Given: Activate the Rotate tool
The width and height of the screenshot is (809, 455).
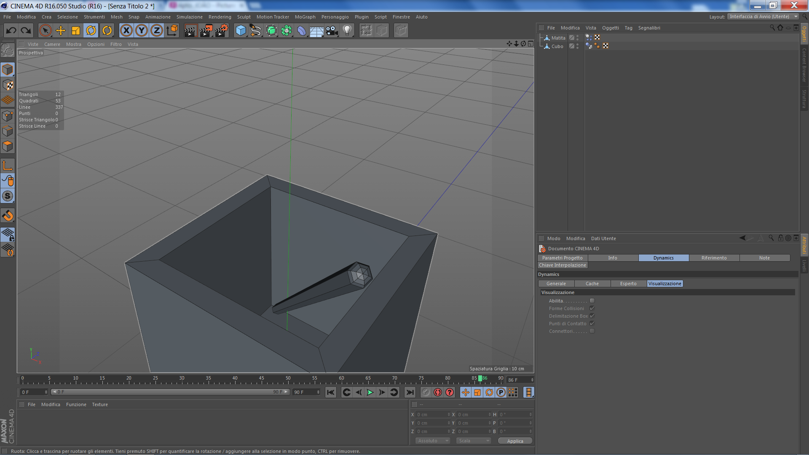Looking at the screenshot, I should 91,30.
